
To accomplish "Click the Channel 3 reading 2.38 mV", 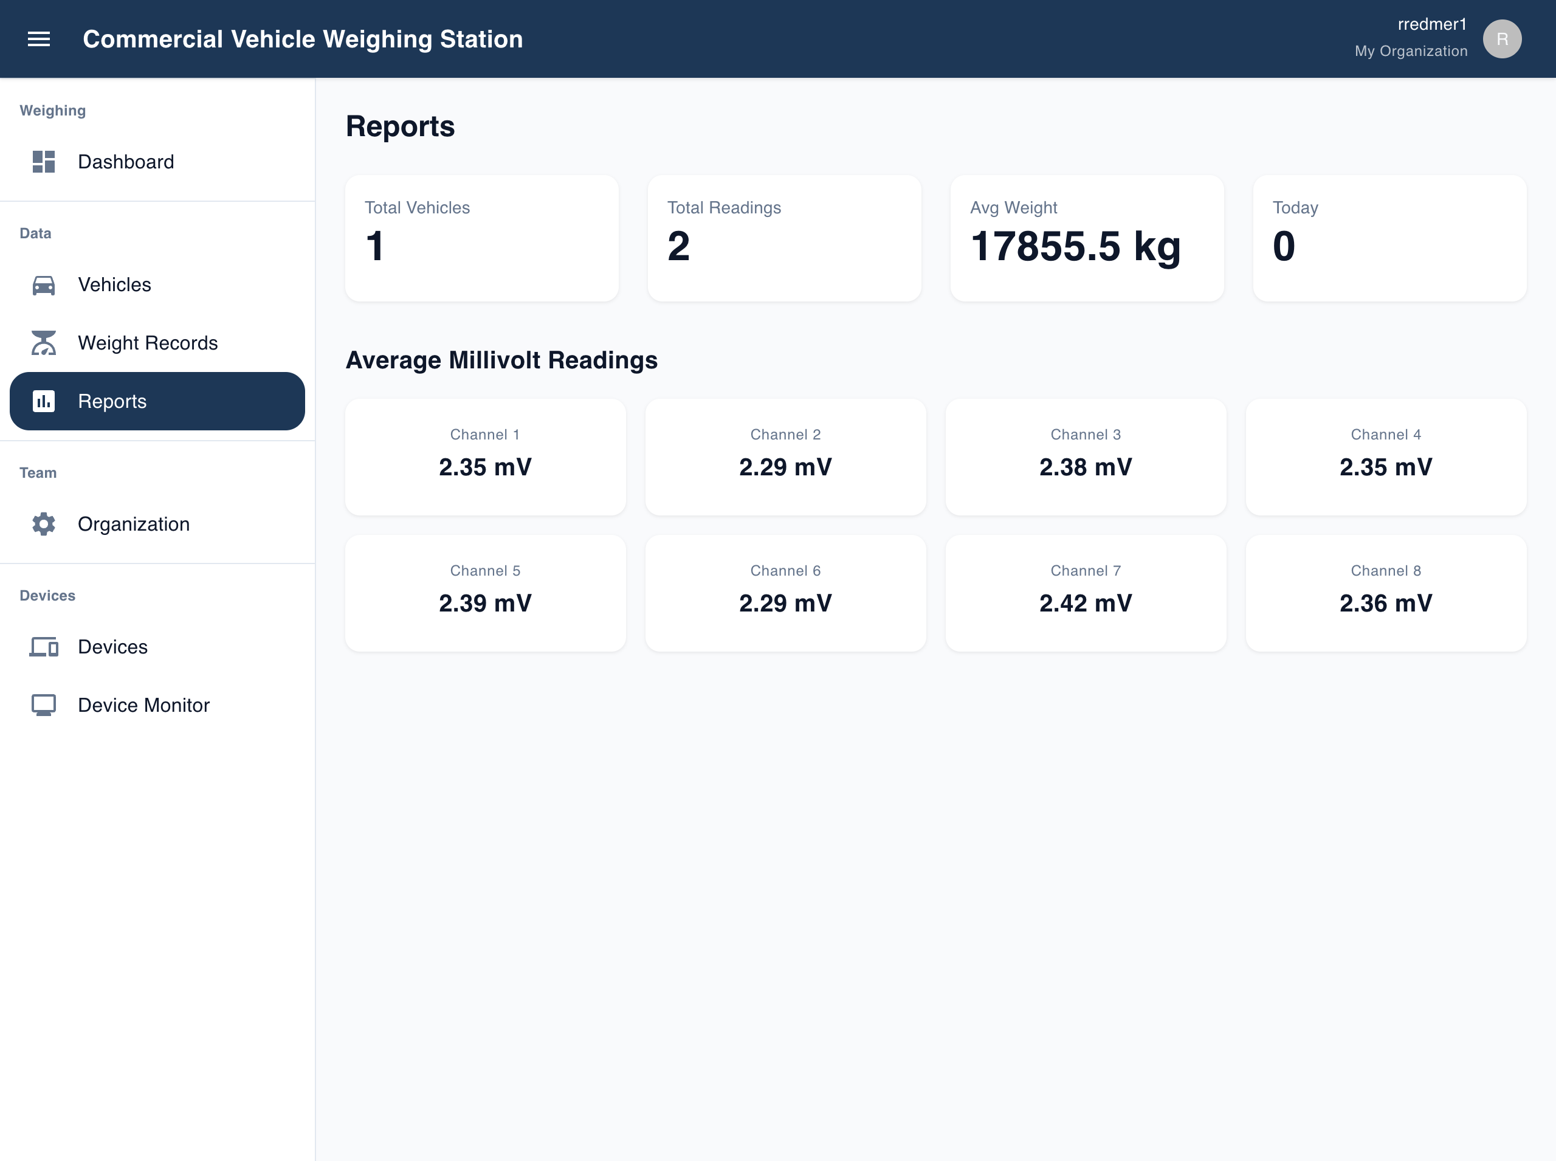I will click(x=1086, y=467).
